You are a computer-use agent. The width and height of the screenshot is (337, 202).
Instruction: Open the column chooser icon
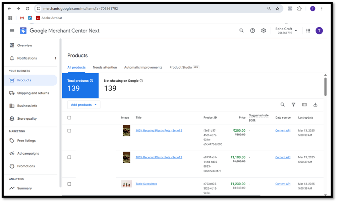pyautogui.click(x=304, y=105)
